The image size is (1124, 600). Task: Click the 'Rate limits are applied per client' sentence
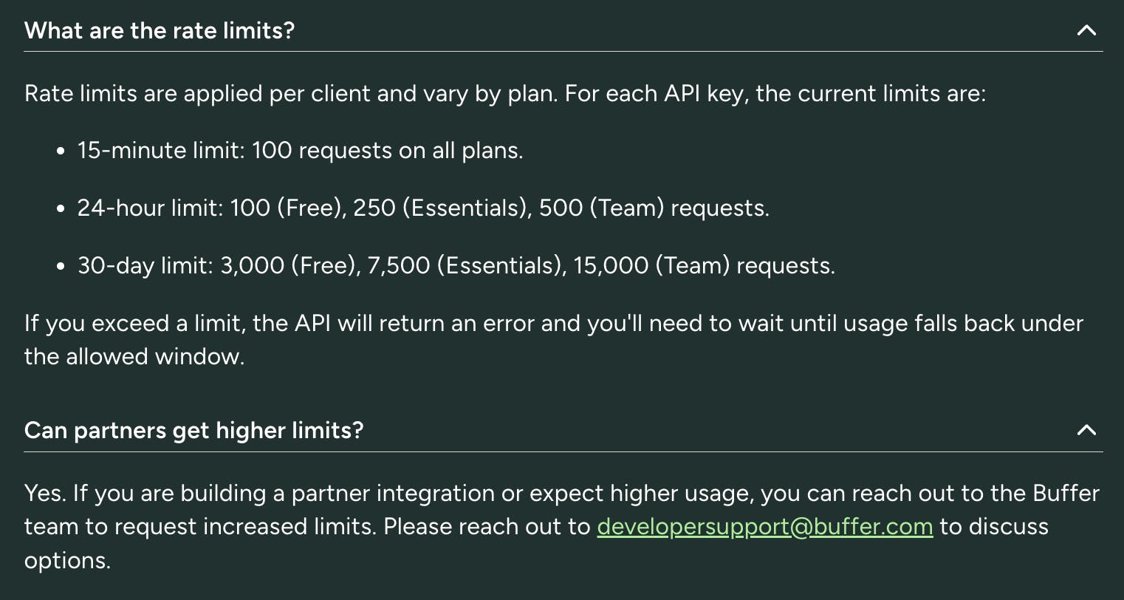click(x=505, y=94)
